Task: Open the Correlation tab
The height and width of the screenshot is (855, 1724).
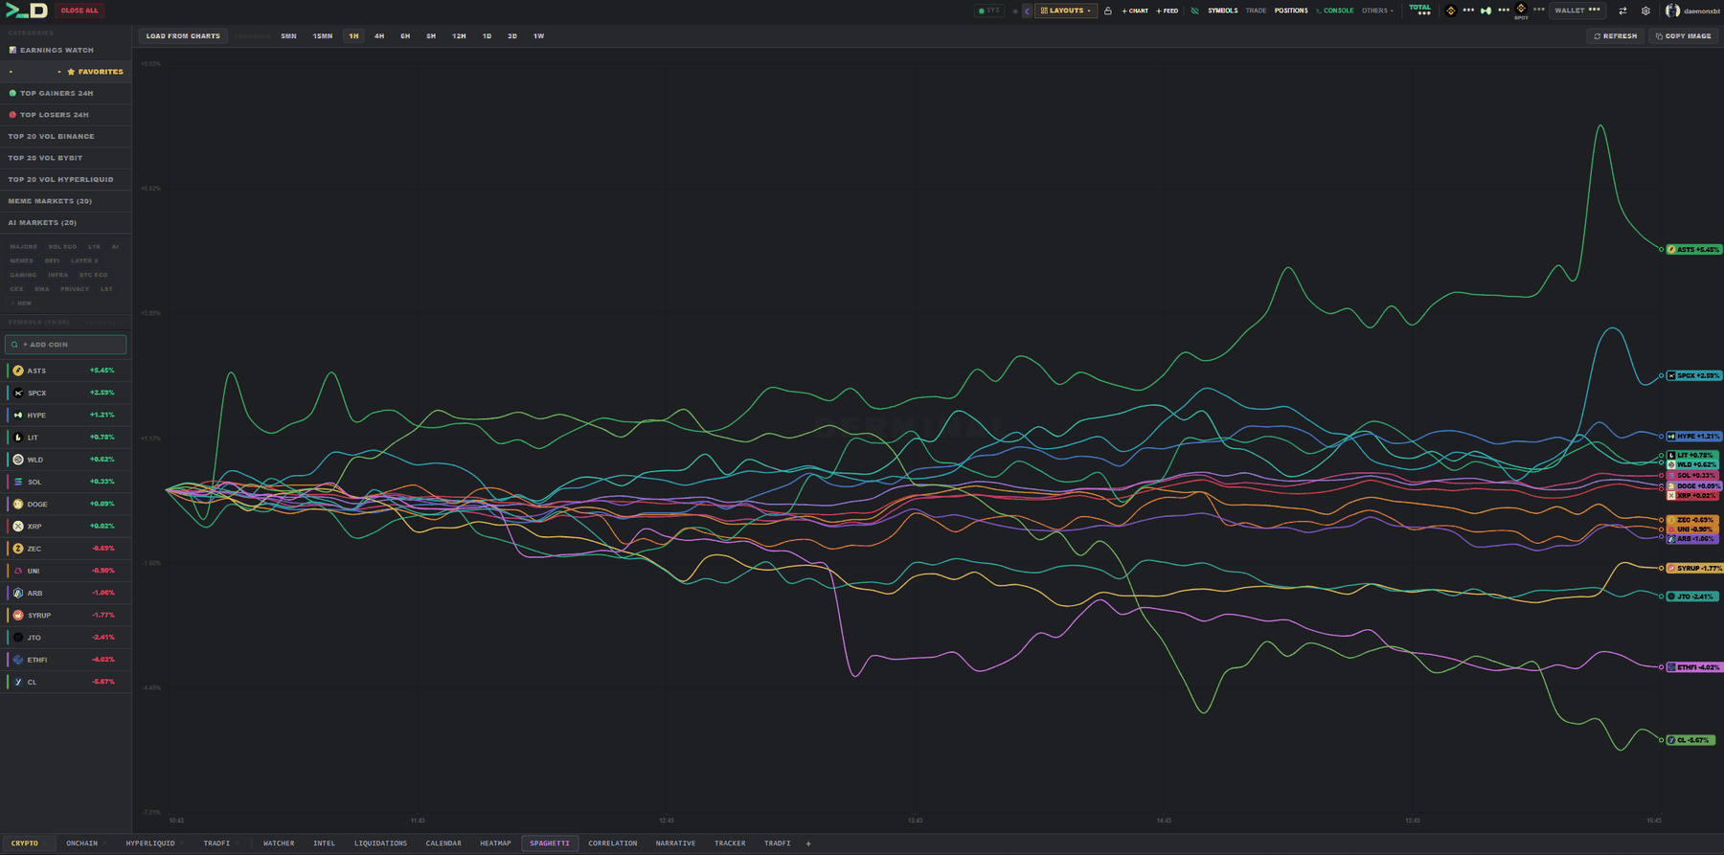Action: click(x=613, y=844)
